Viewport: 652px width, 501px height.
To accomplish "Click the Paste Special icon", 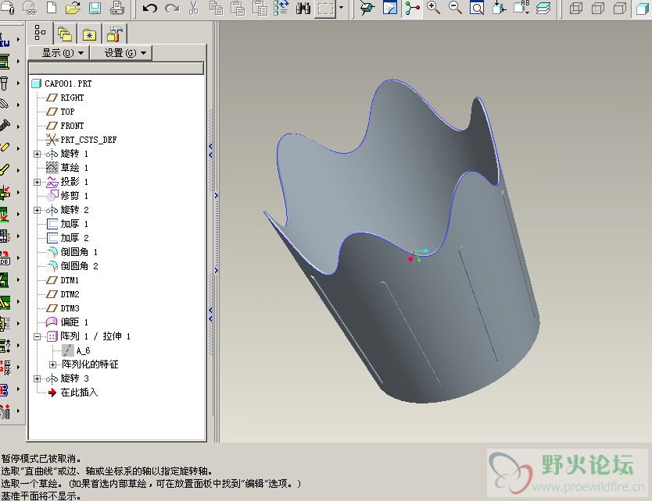I will (x=260, y=8).
